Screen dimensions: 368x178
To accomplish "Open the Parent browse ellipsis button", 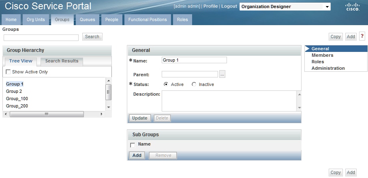I will (x=222, y=75).
